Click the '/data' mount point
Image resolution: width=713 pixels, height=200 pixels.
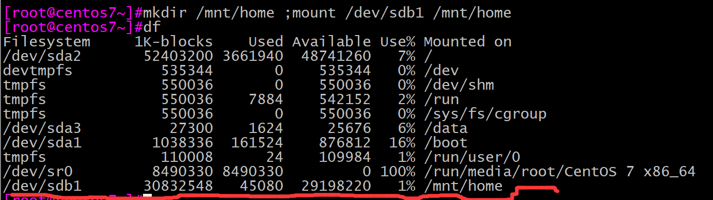click(446, 128)
